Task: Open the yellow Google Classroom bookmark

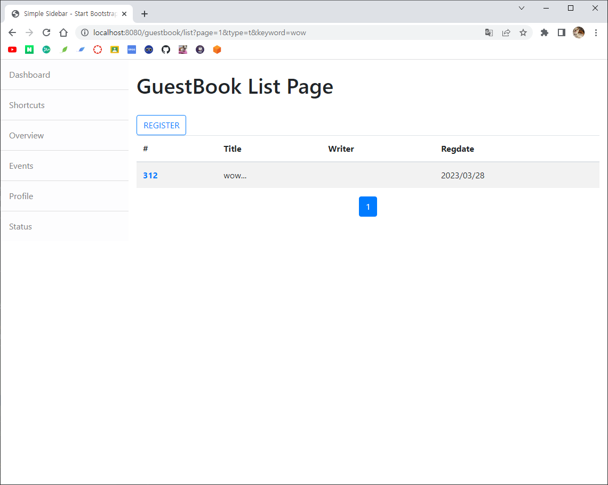Action: coord(115,50)
